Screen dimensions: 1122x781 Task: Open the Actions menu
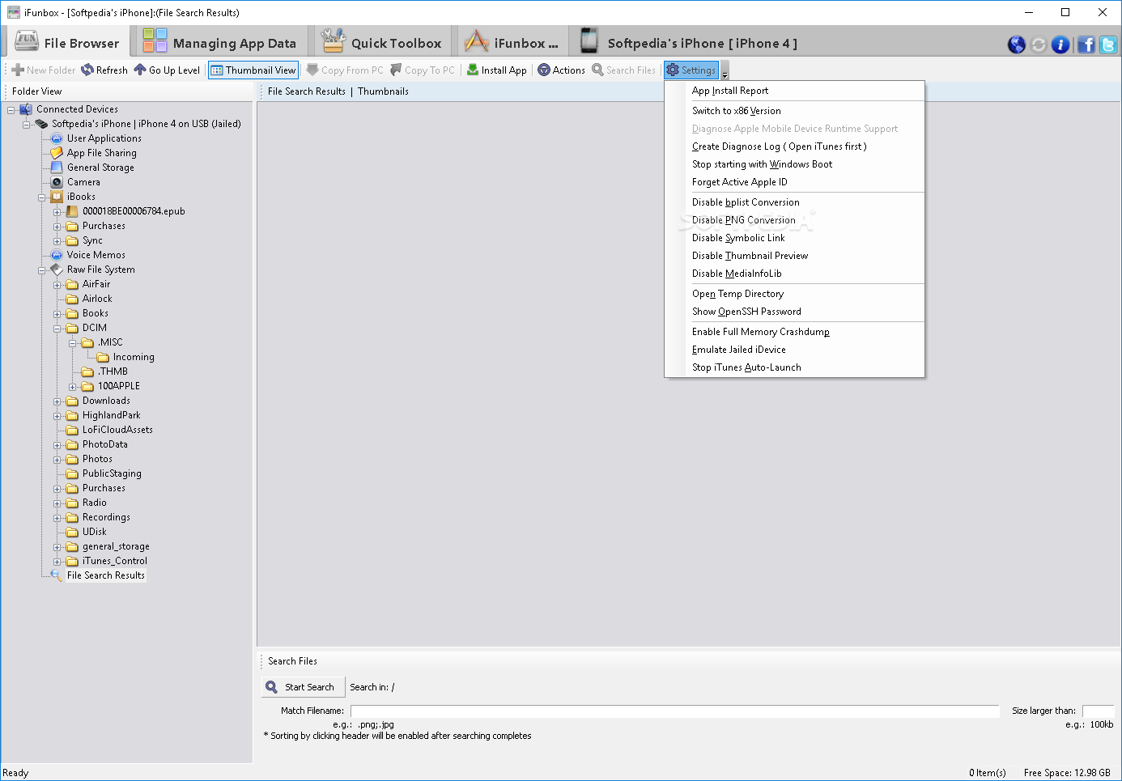pyautogui.click(x=562, y=70)
